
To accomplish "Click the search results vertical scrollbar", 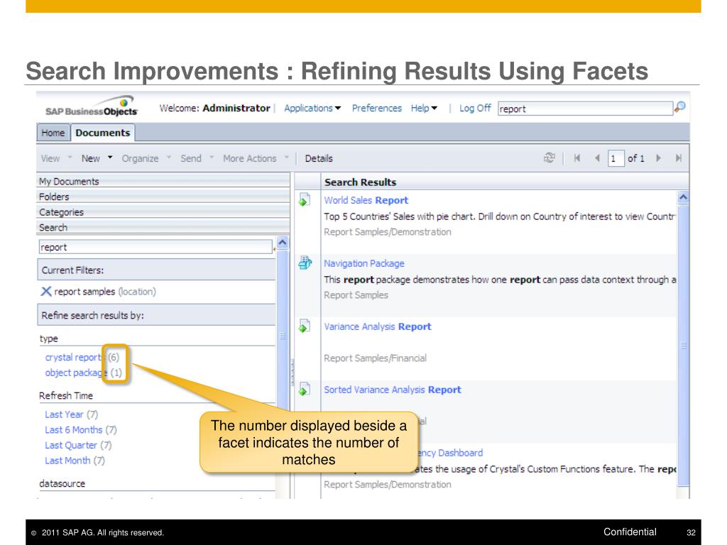I will (x=683, y=346).
